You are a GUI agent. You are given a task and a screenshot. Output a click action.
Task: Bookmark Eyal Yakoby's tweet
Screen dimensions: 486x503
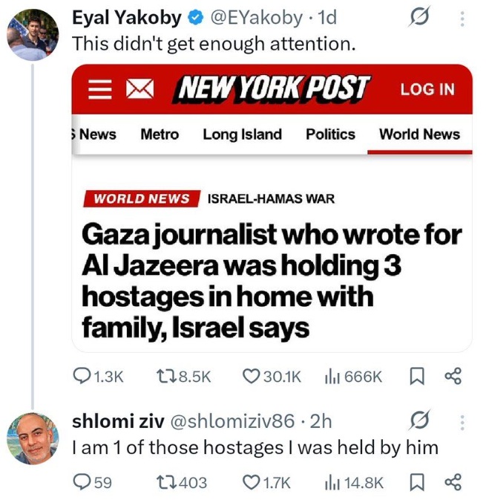pos(416,377)
